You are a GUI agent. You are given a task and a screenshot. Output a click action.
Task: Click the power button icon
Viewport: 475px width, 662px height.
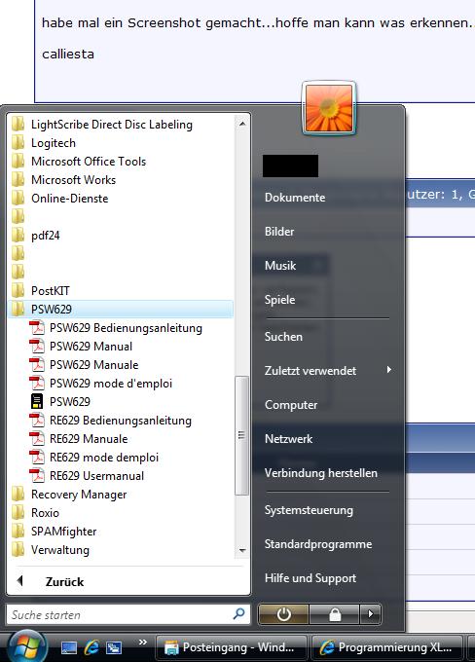[x=283, y=614]
